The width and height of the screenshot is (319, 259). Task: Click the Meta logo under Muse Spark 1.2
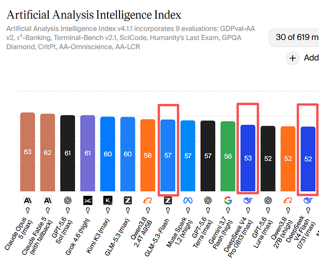coord(188,200)
